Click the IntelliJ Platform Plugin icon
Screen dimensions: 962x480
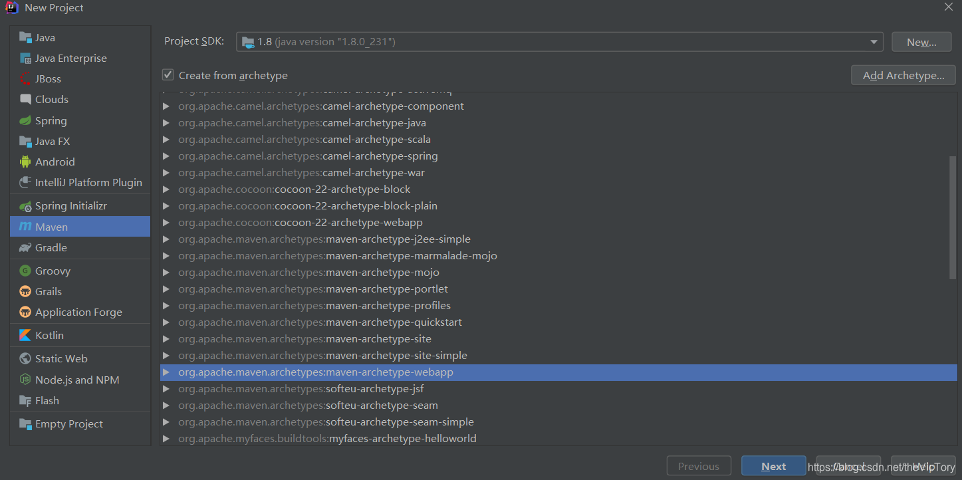pos(25,182)
